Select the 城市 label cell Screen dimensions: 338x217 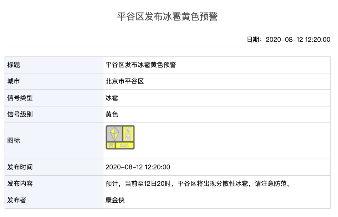click(x=54, y=81)
